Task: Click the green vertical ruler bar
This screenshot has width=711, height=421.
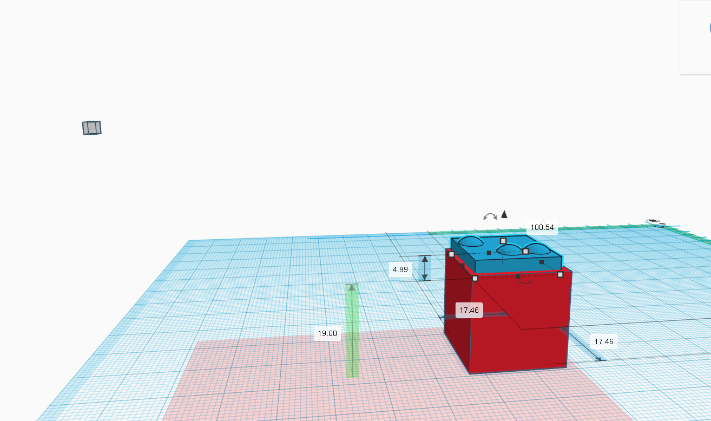Action: 352,330
